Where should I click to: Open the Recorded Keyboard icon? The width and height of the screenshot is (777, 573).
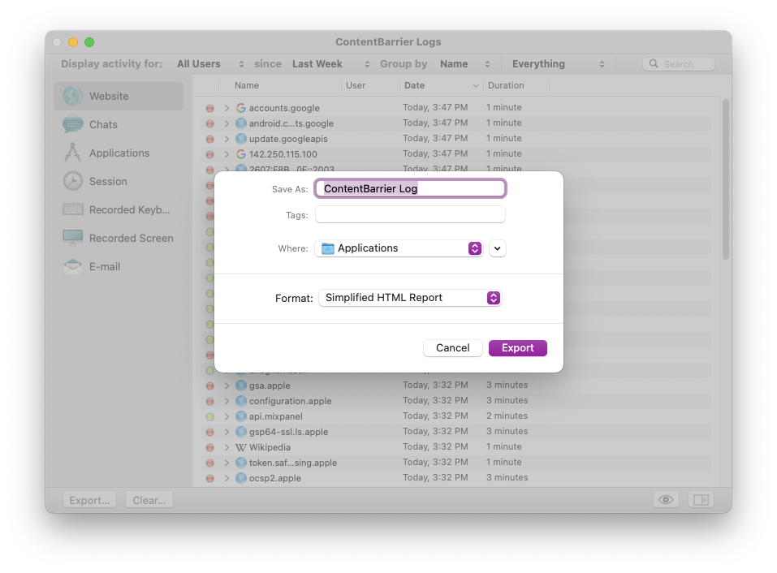[73, 209]
